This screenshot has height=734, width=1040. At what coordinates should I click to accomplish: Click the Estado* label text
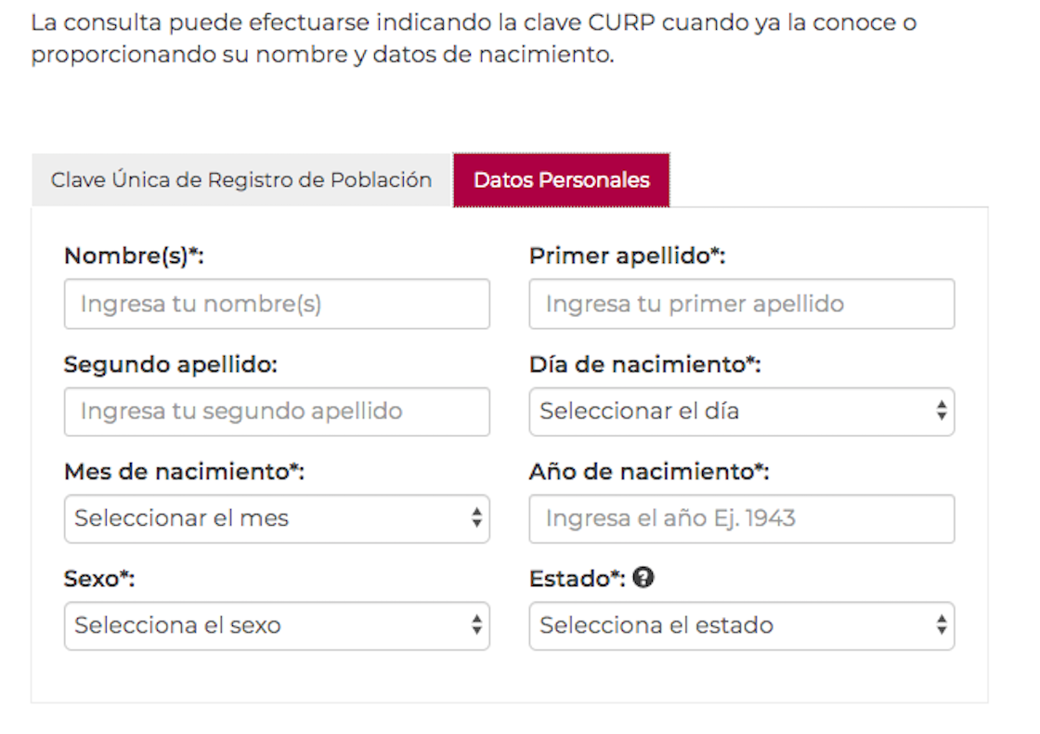[577, 579]
